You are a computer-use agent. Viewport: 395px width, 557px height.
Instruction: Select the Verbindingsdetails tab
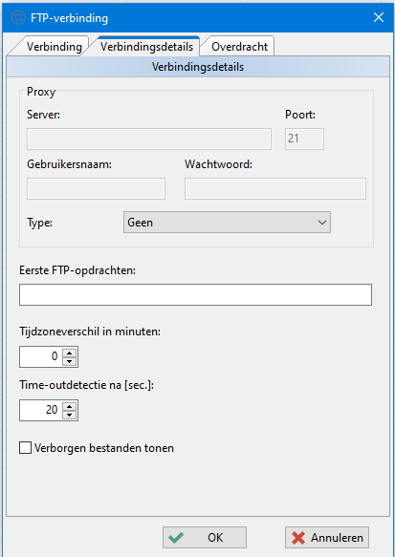(x=146, y=47)
